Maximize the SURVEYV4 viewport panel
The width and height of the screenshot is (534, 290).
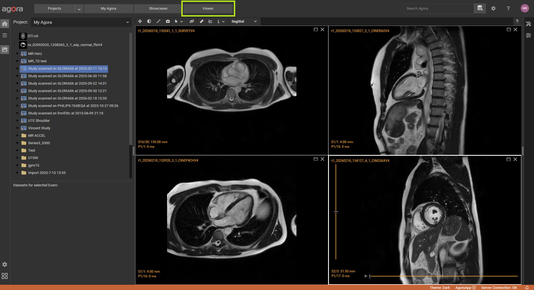pos(316,29)
